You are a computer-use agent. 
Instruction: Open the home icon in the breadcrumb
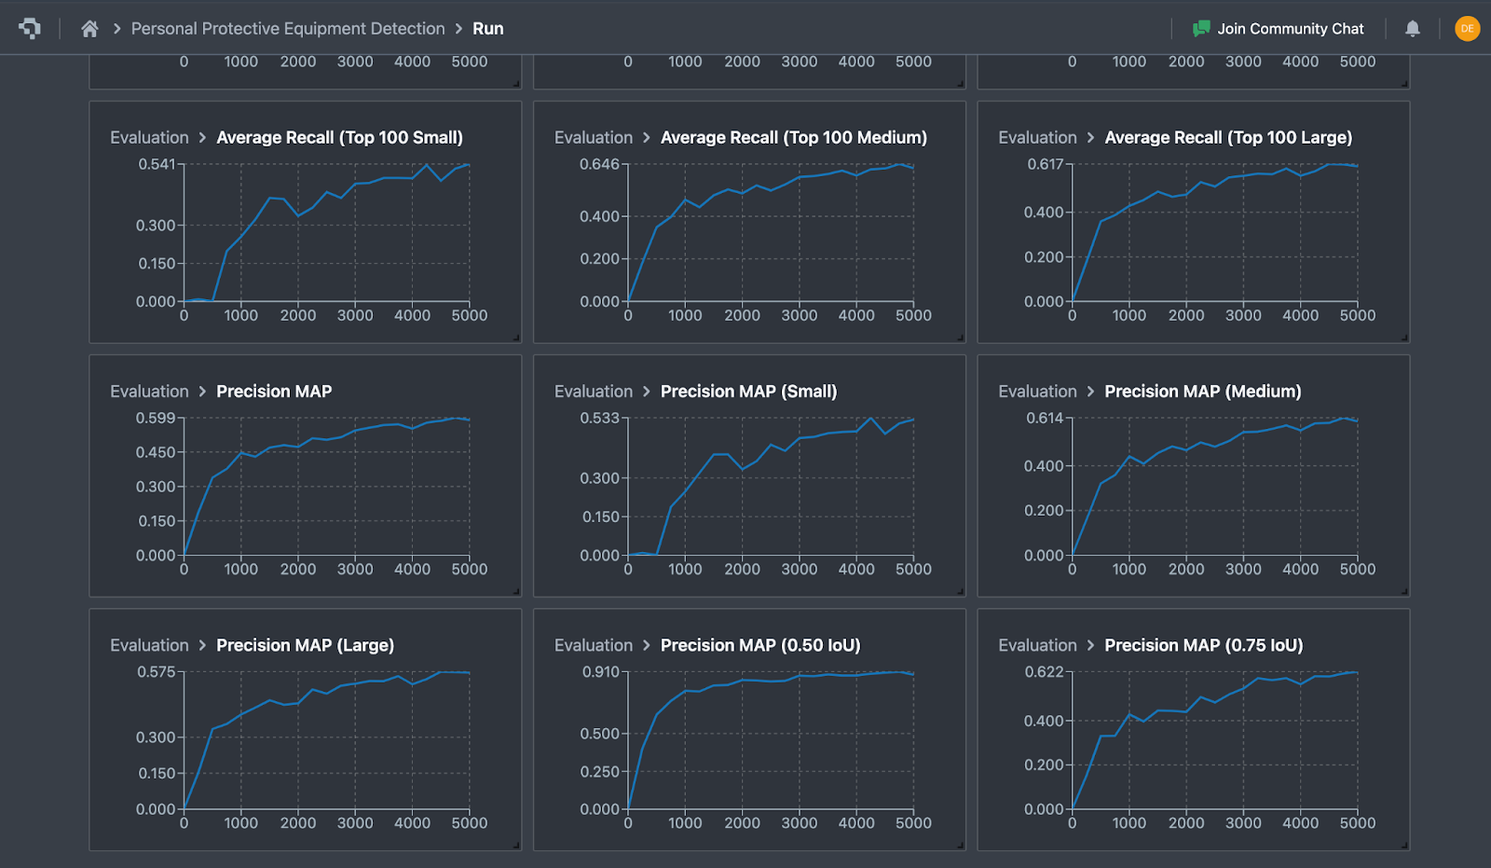89,28
